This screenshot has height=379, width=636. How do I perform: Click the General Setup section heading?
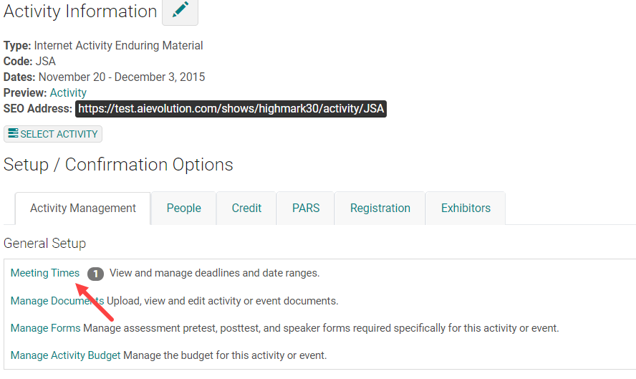coord(44,244)
